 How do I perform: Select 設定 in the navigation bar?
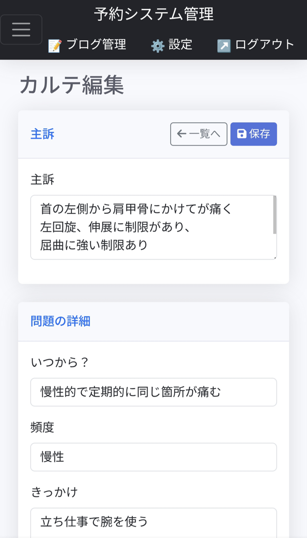[x=181, y=45]
